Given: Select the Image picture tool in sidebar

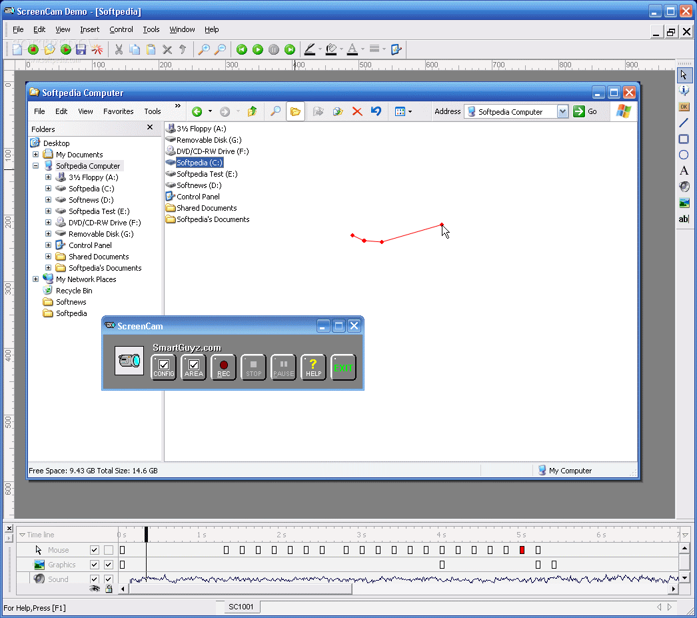Looking at the screenshot, I should coord(684,203).
